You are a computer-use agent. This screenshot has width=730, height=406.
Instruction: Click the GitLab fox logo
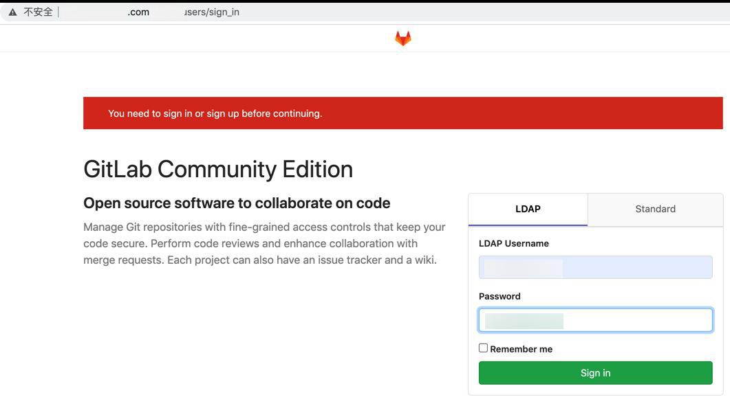[402, 38]
